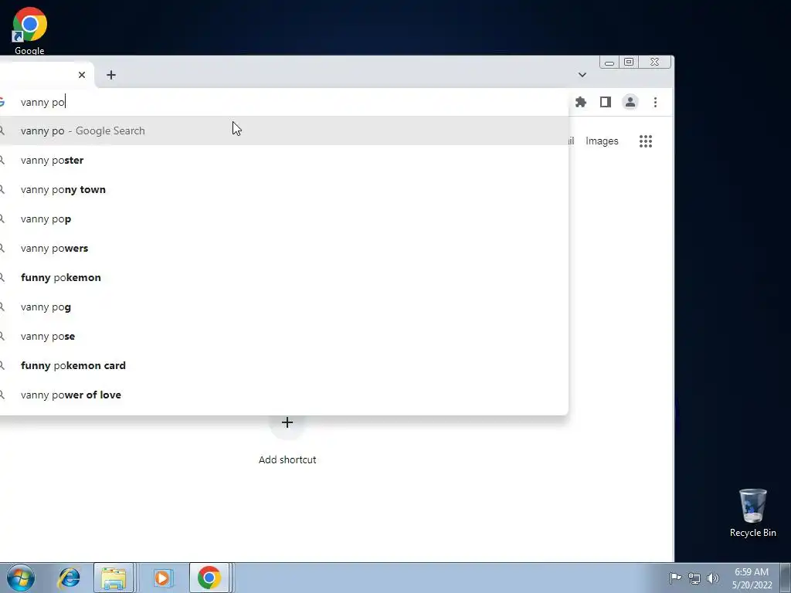
Task: Open network icon in system tray
Action: coord(694,578)
